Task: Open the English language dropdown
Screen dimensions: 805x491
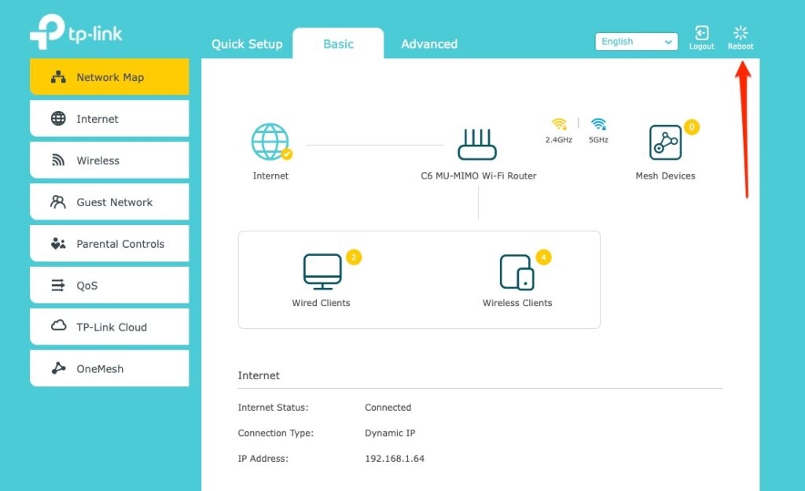Action: (636, 42)
